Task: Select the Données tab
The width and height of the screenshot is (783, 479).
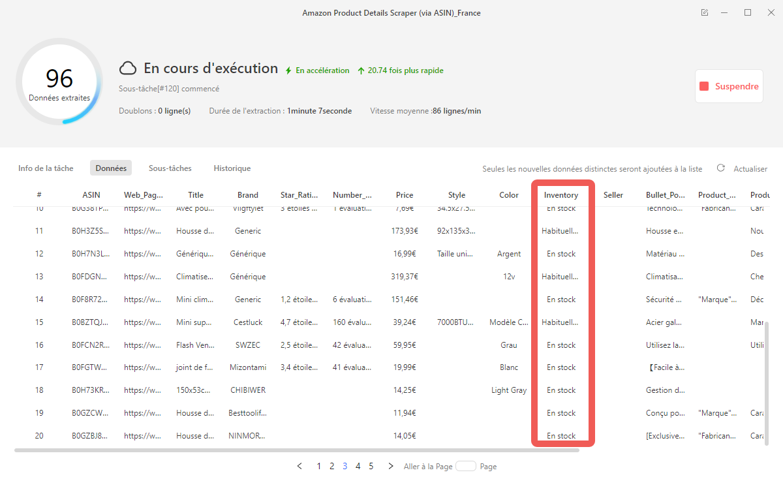Action: point(111,168)
